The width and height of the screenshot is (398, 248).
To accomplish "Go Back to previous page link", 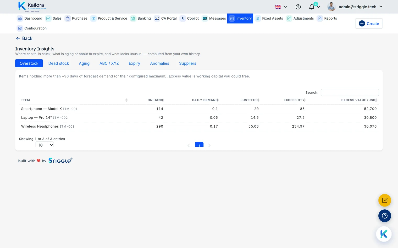I will pyautogui.click(x=24, y=38).
